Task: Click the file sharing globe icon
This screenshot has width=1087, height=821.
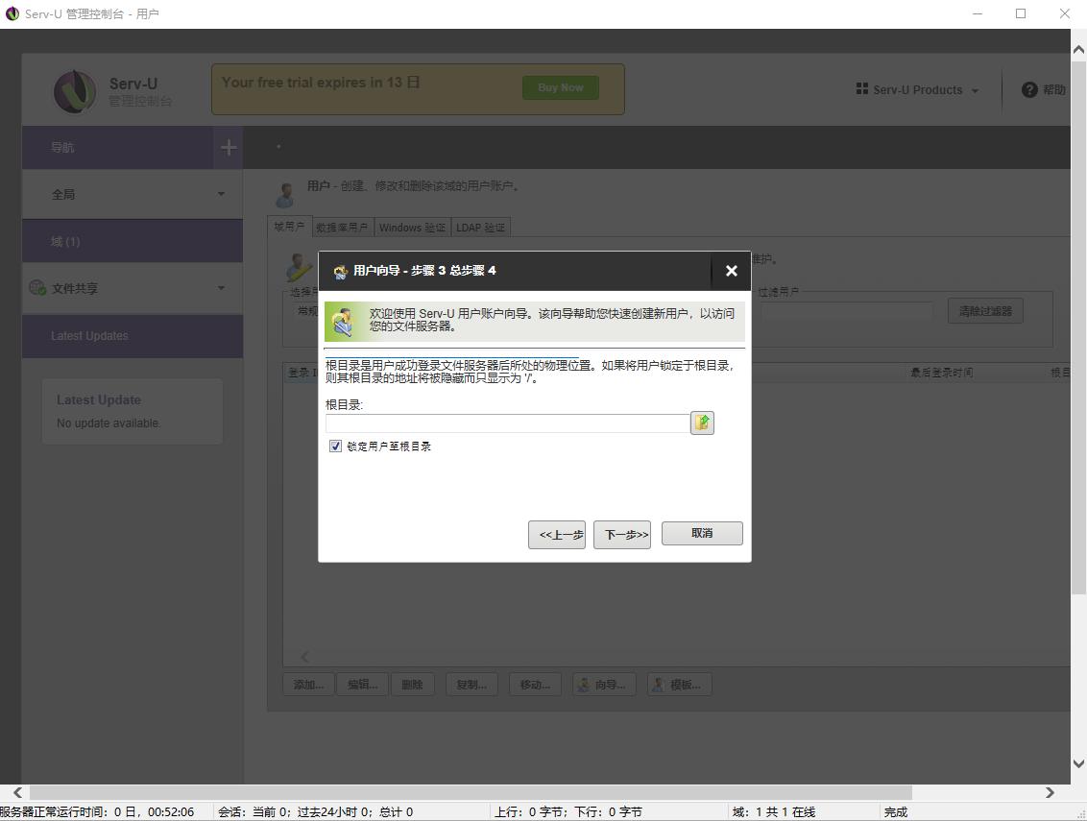Action: click(38, 288)
